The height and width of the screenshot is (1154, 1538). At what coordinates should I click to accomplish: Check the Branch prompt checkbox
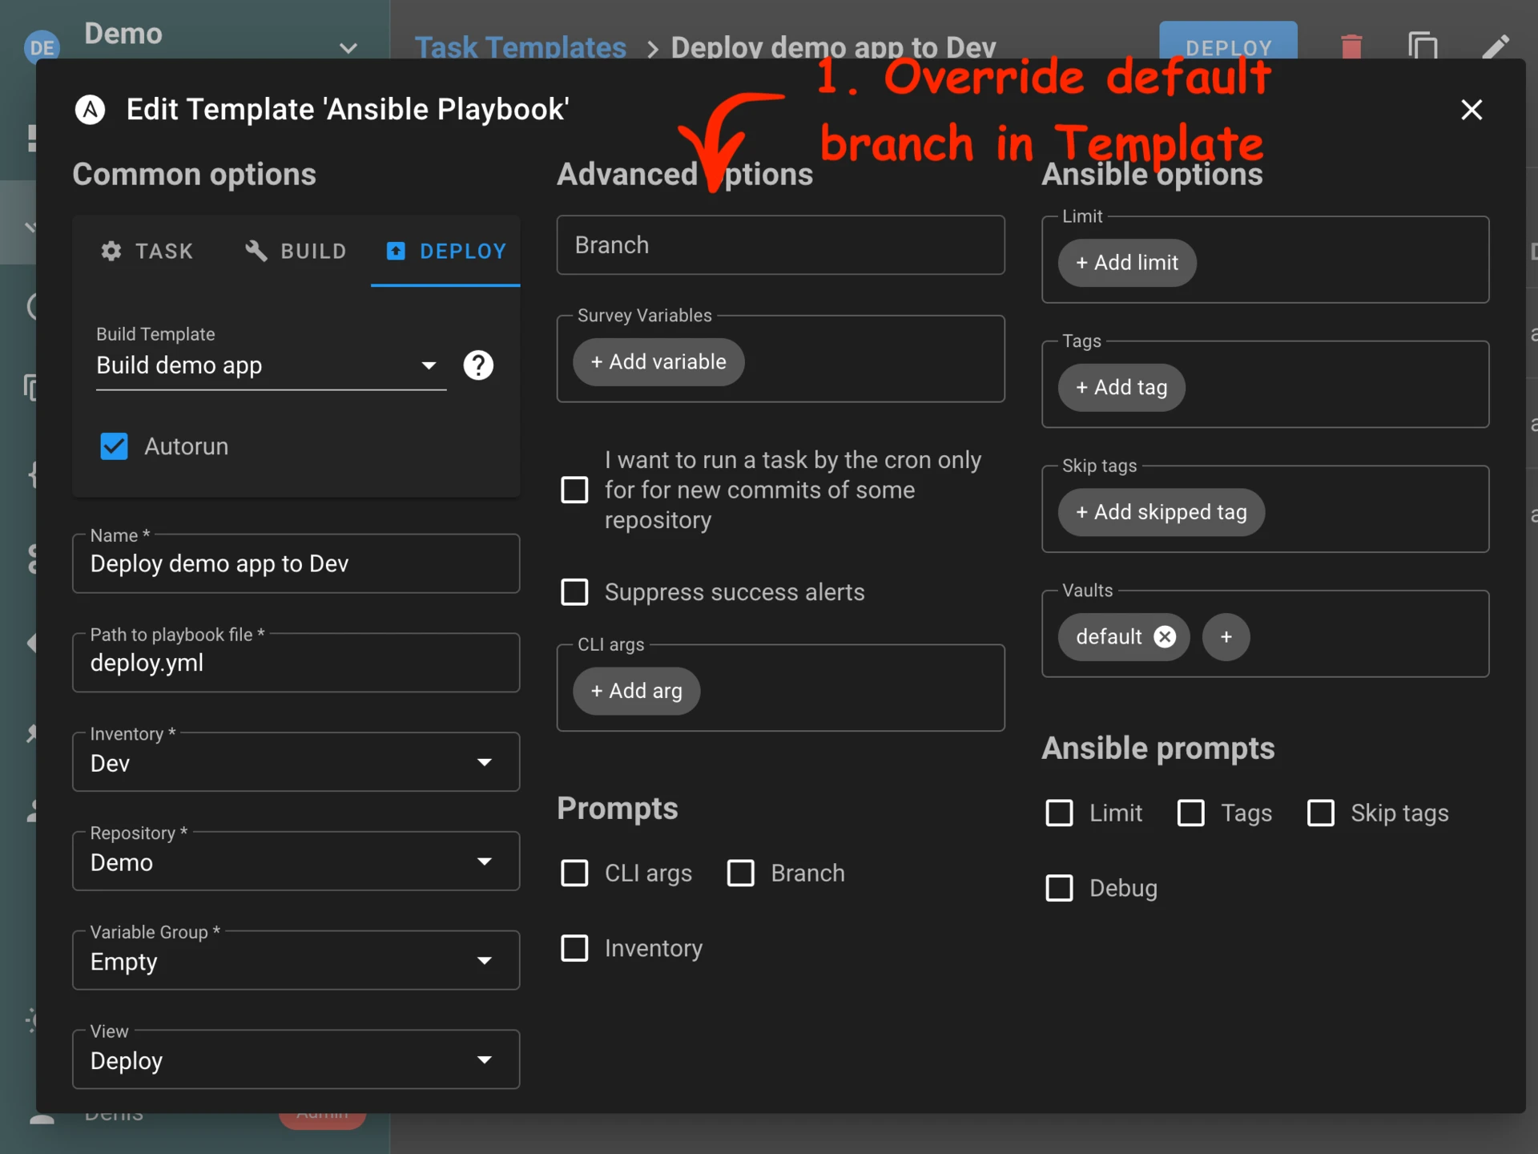[x=740, y=873]
